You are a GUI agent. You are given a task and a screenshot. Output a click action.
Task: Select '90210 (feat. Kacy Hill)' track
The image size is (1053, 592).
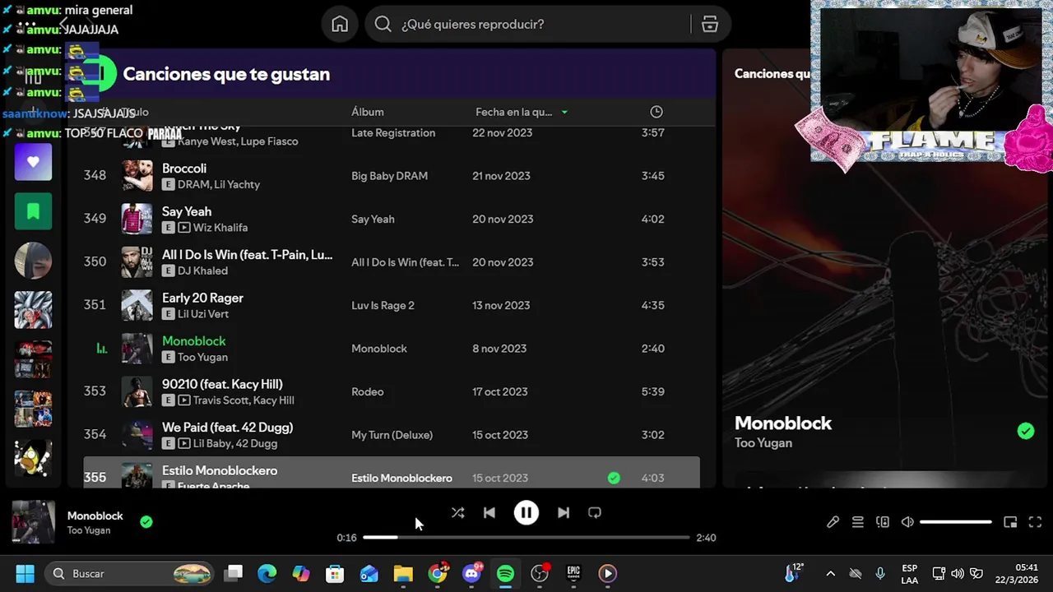pyautogui.click(x=222, y=384)
